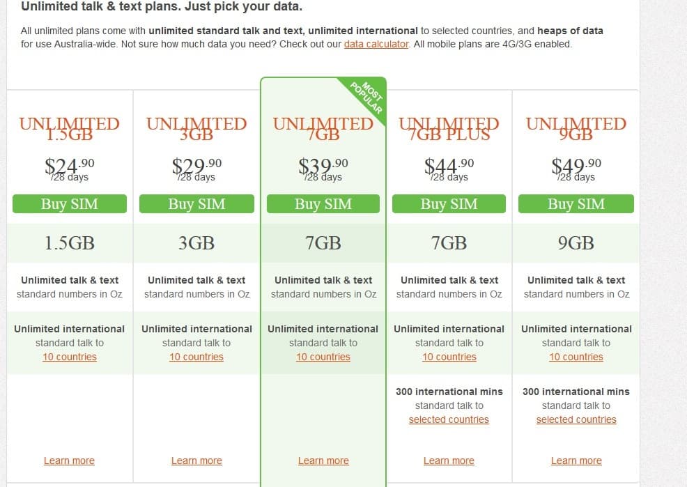Open the data calculator link
Screen dimensions: 687x487
pyautogui.click(x=376, y=44)
